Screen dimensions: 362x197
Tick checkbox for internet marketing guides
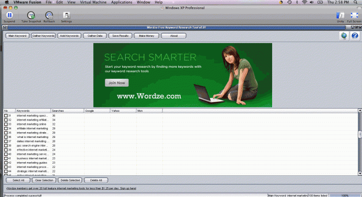coord(6,163)
